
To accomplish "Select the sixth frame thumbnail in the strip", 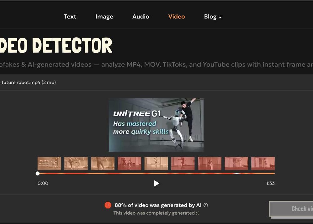I will tap(183, 164).
